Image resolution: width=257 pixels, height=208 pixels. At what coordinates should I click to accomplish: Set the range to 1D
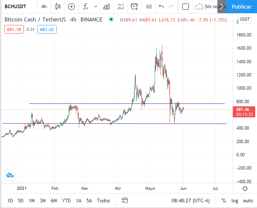10,201
